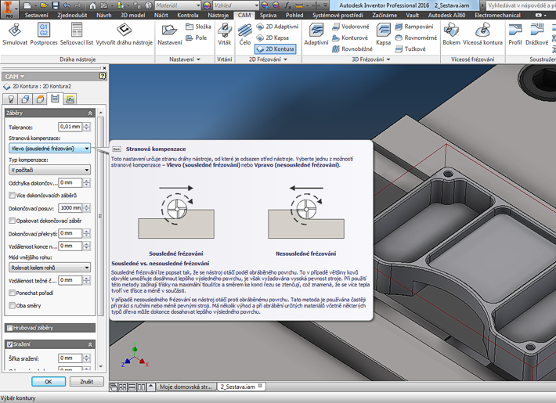Open the Materiál dropdown in toolbar

click(178, 5)
